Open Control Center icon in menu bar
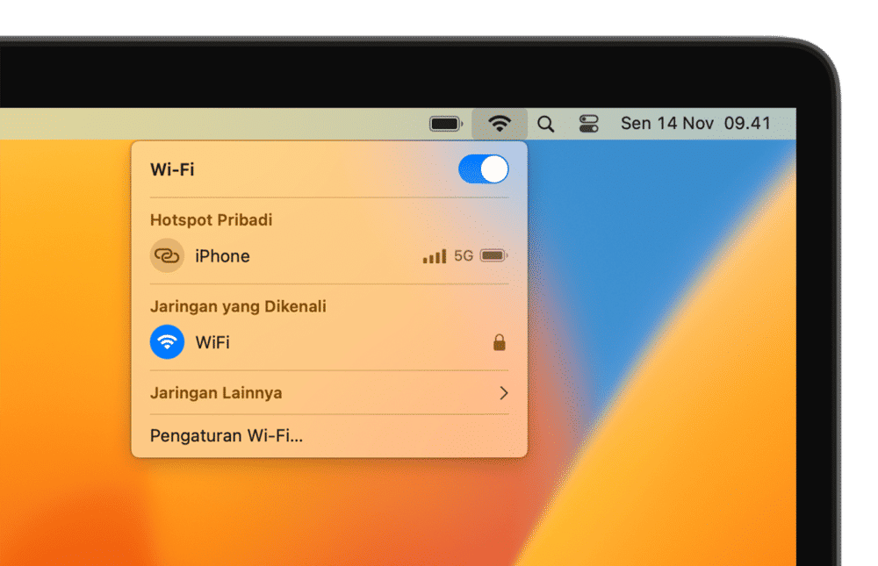This screenshot has width=878, height=566. click(589, 124)
